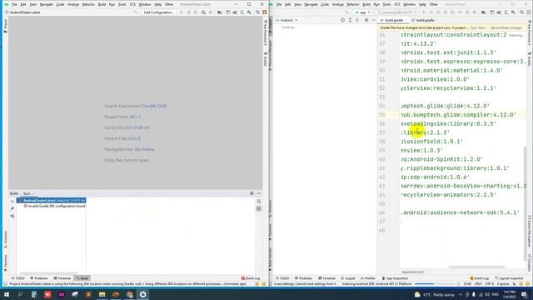Open Windows Start menu
The width and height of the screenshot is (533, 300).
[x=7, y=294]
